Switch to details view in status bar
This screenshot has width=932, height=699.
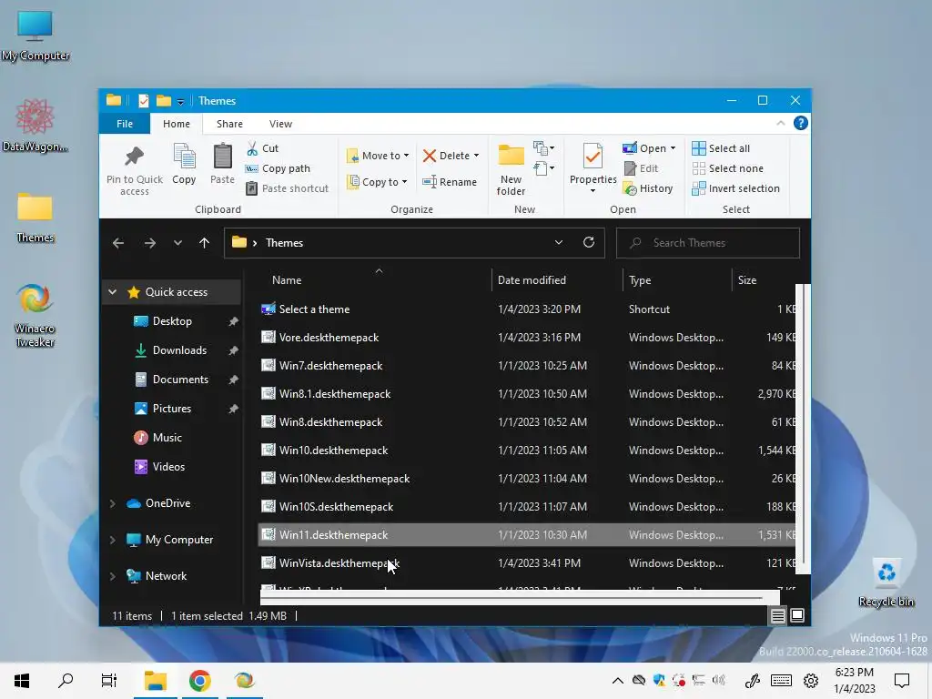point(777,616)
